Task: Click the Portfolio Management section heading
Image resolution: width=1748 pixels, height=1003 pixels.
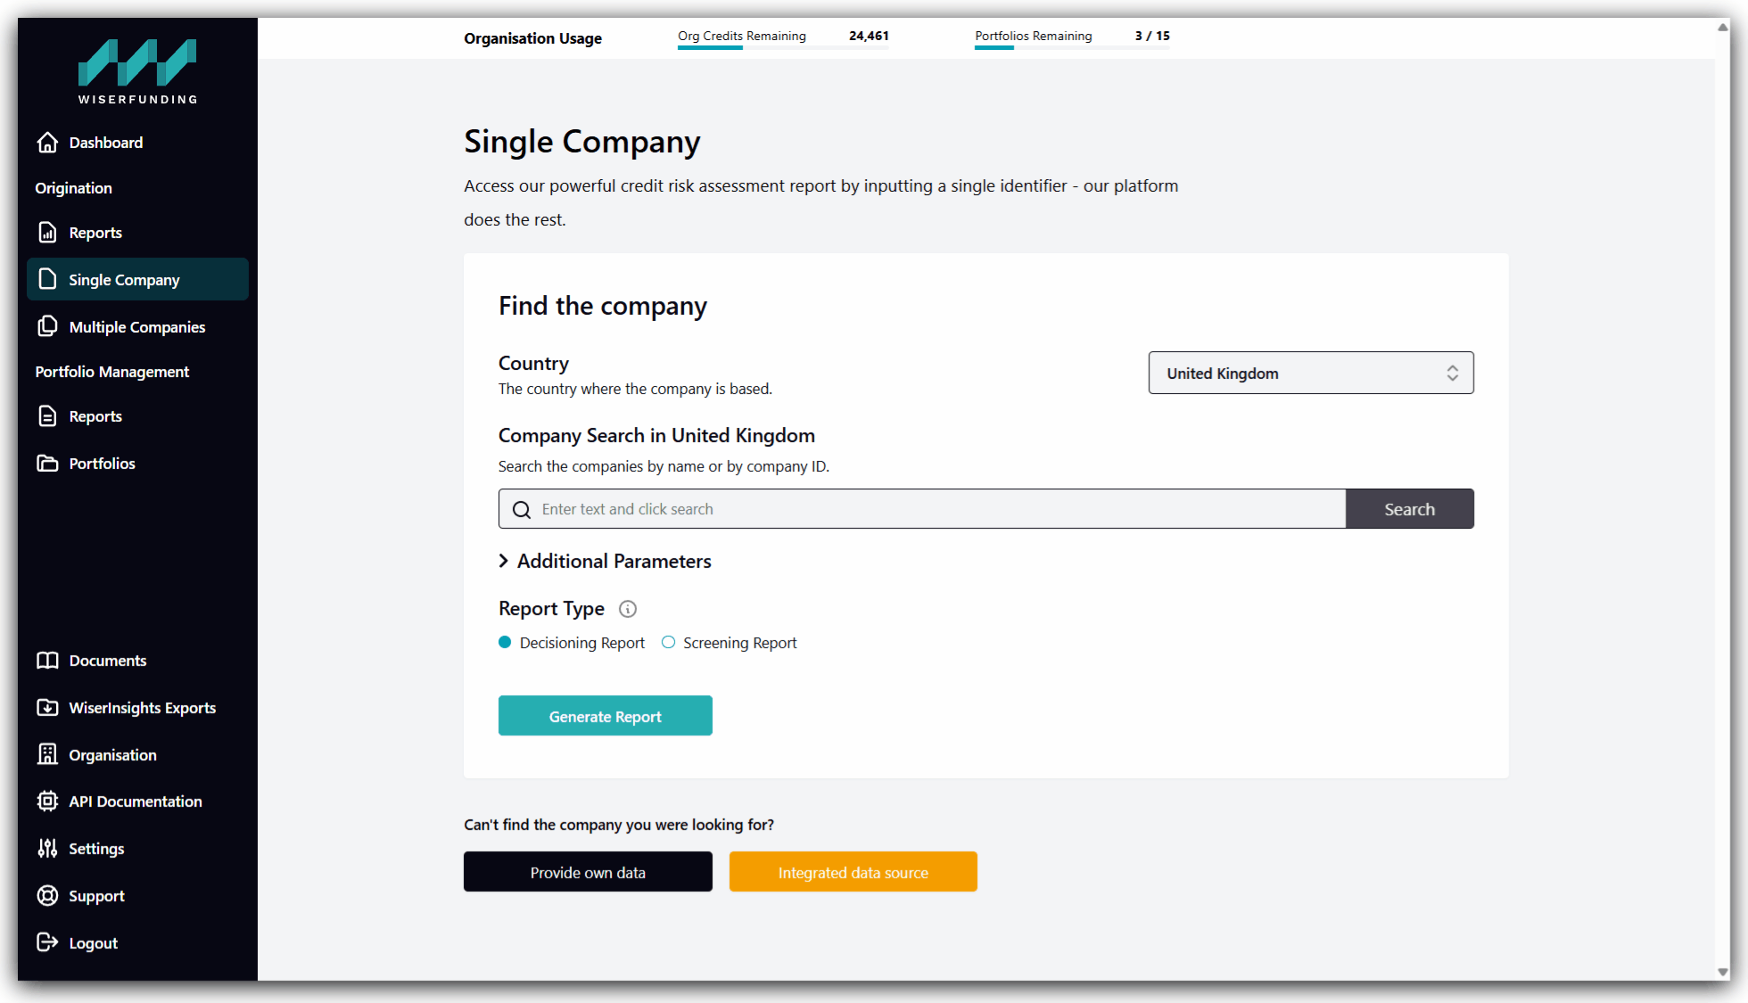Action: pos(112,372)
